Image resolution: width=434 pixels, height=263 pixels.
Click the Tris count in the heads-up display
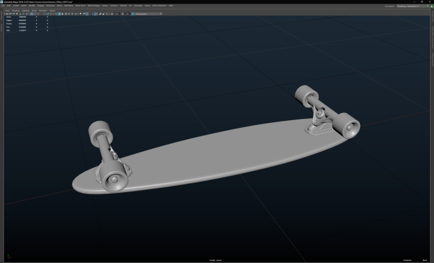pos(22,27)
